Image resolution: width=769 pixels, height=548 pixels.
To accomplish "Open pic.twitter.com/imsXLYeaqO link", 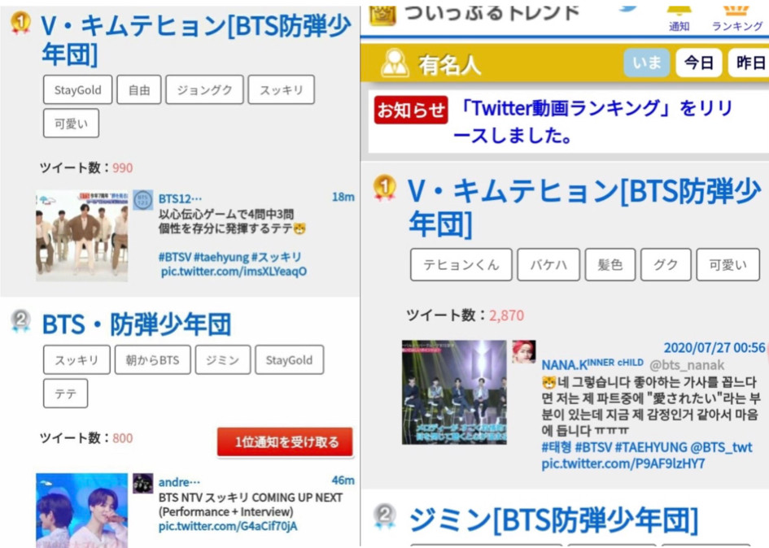I will click(234, 271).
